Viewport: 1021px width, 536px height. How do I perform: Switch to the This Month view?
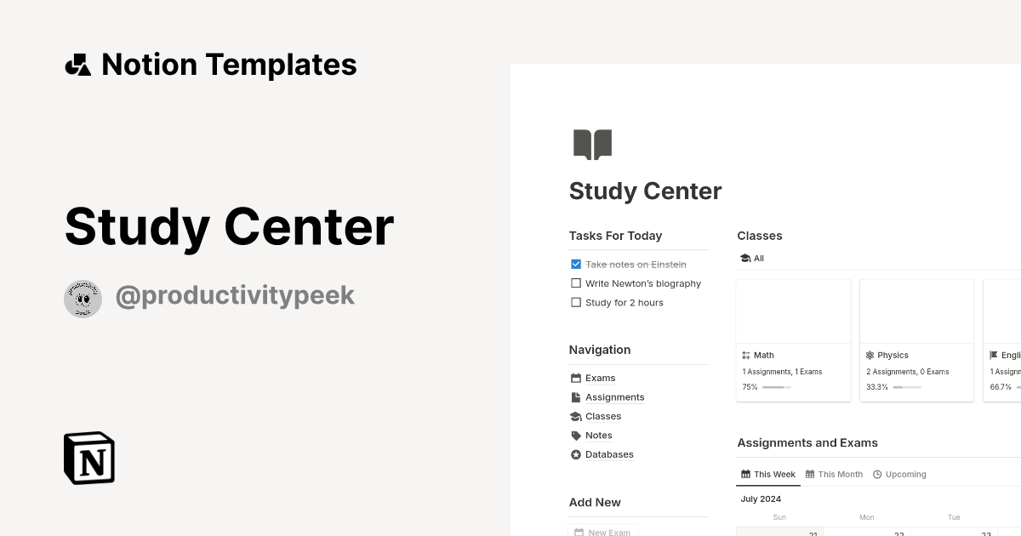coord(834,474)
